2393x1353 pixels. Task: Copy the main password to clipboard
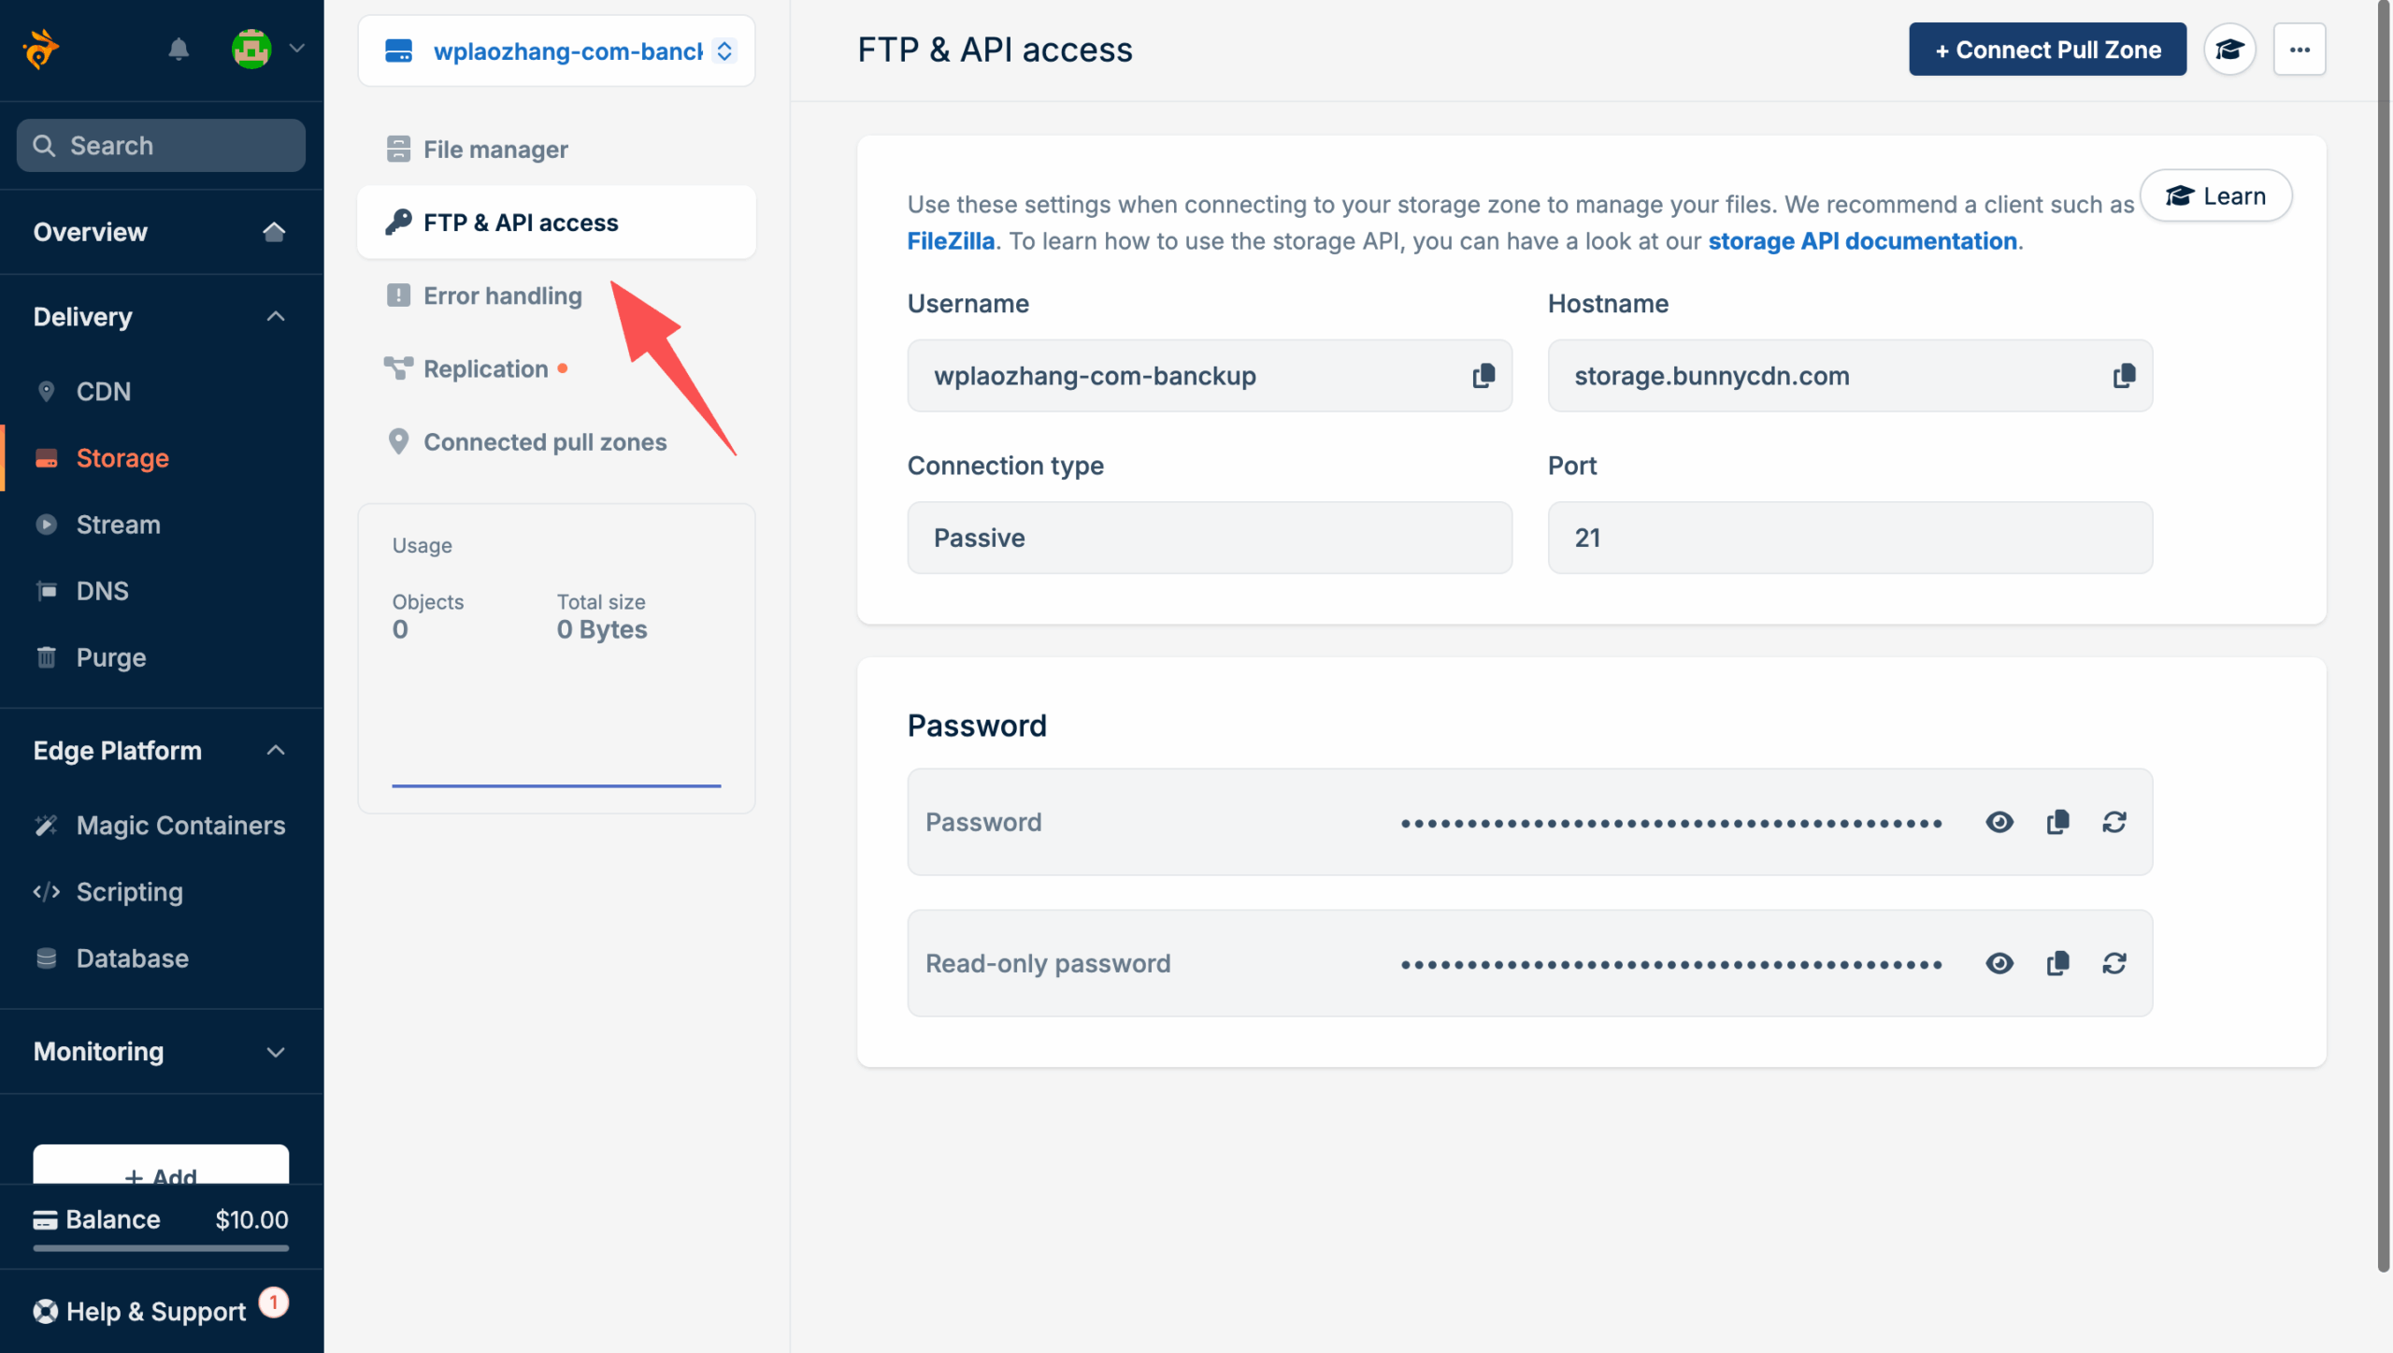tap(2057, 822)
